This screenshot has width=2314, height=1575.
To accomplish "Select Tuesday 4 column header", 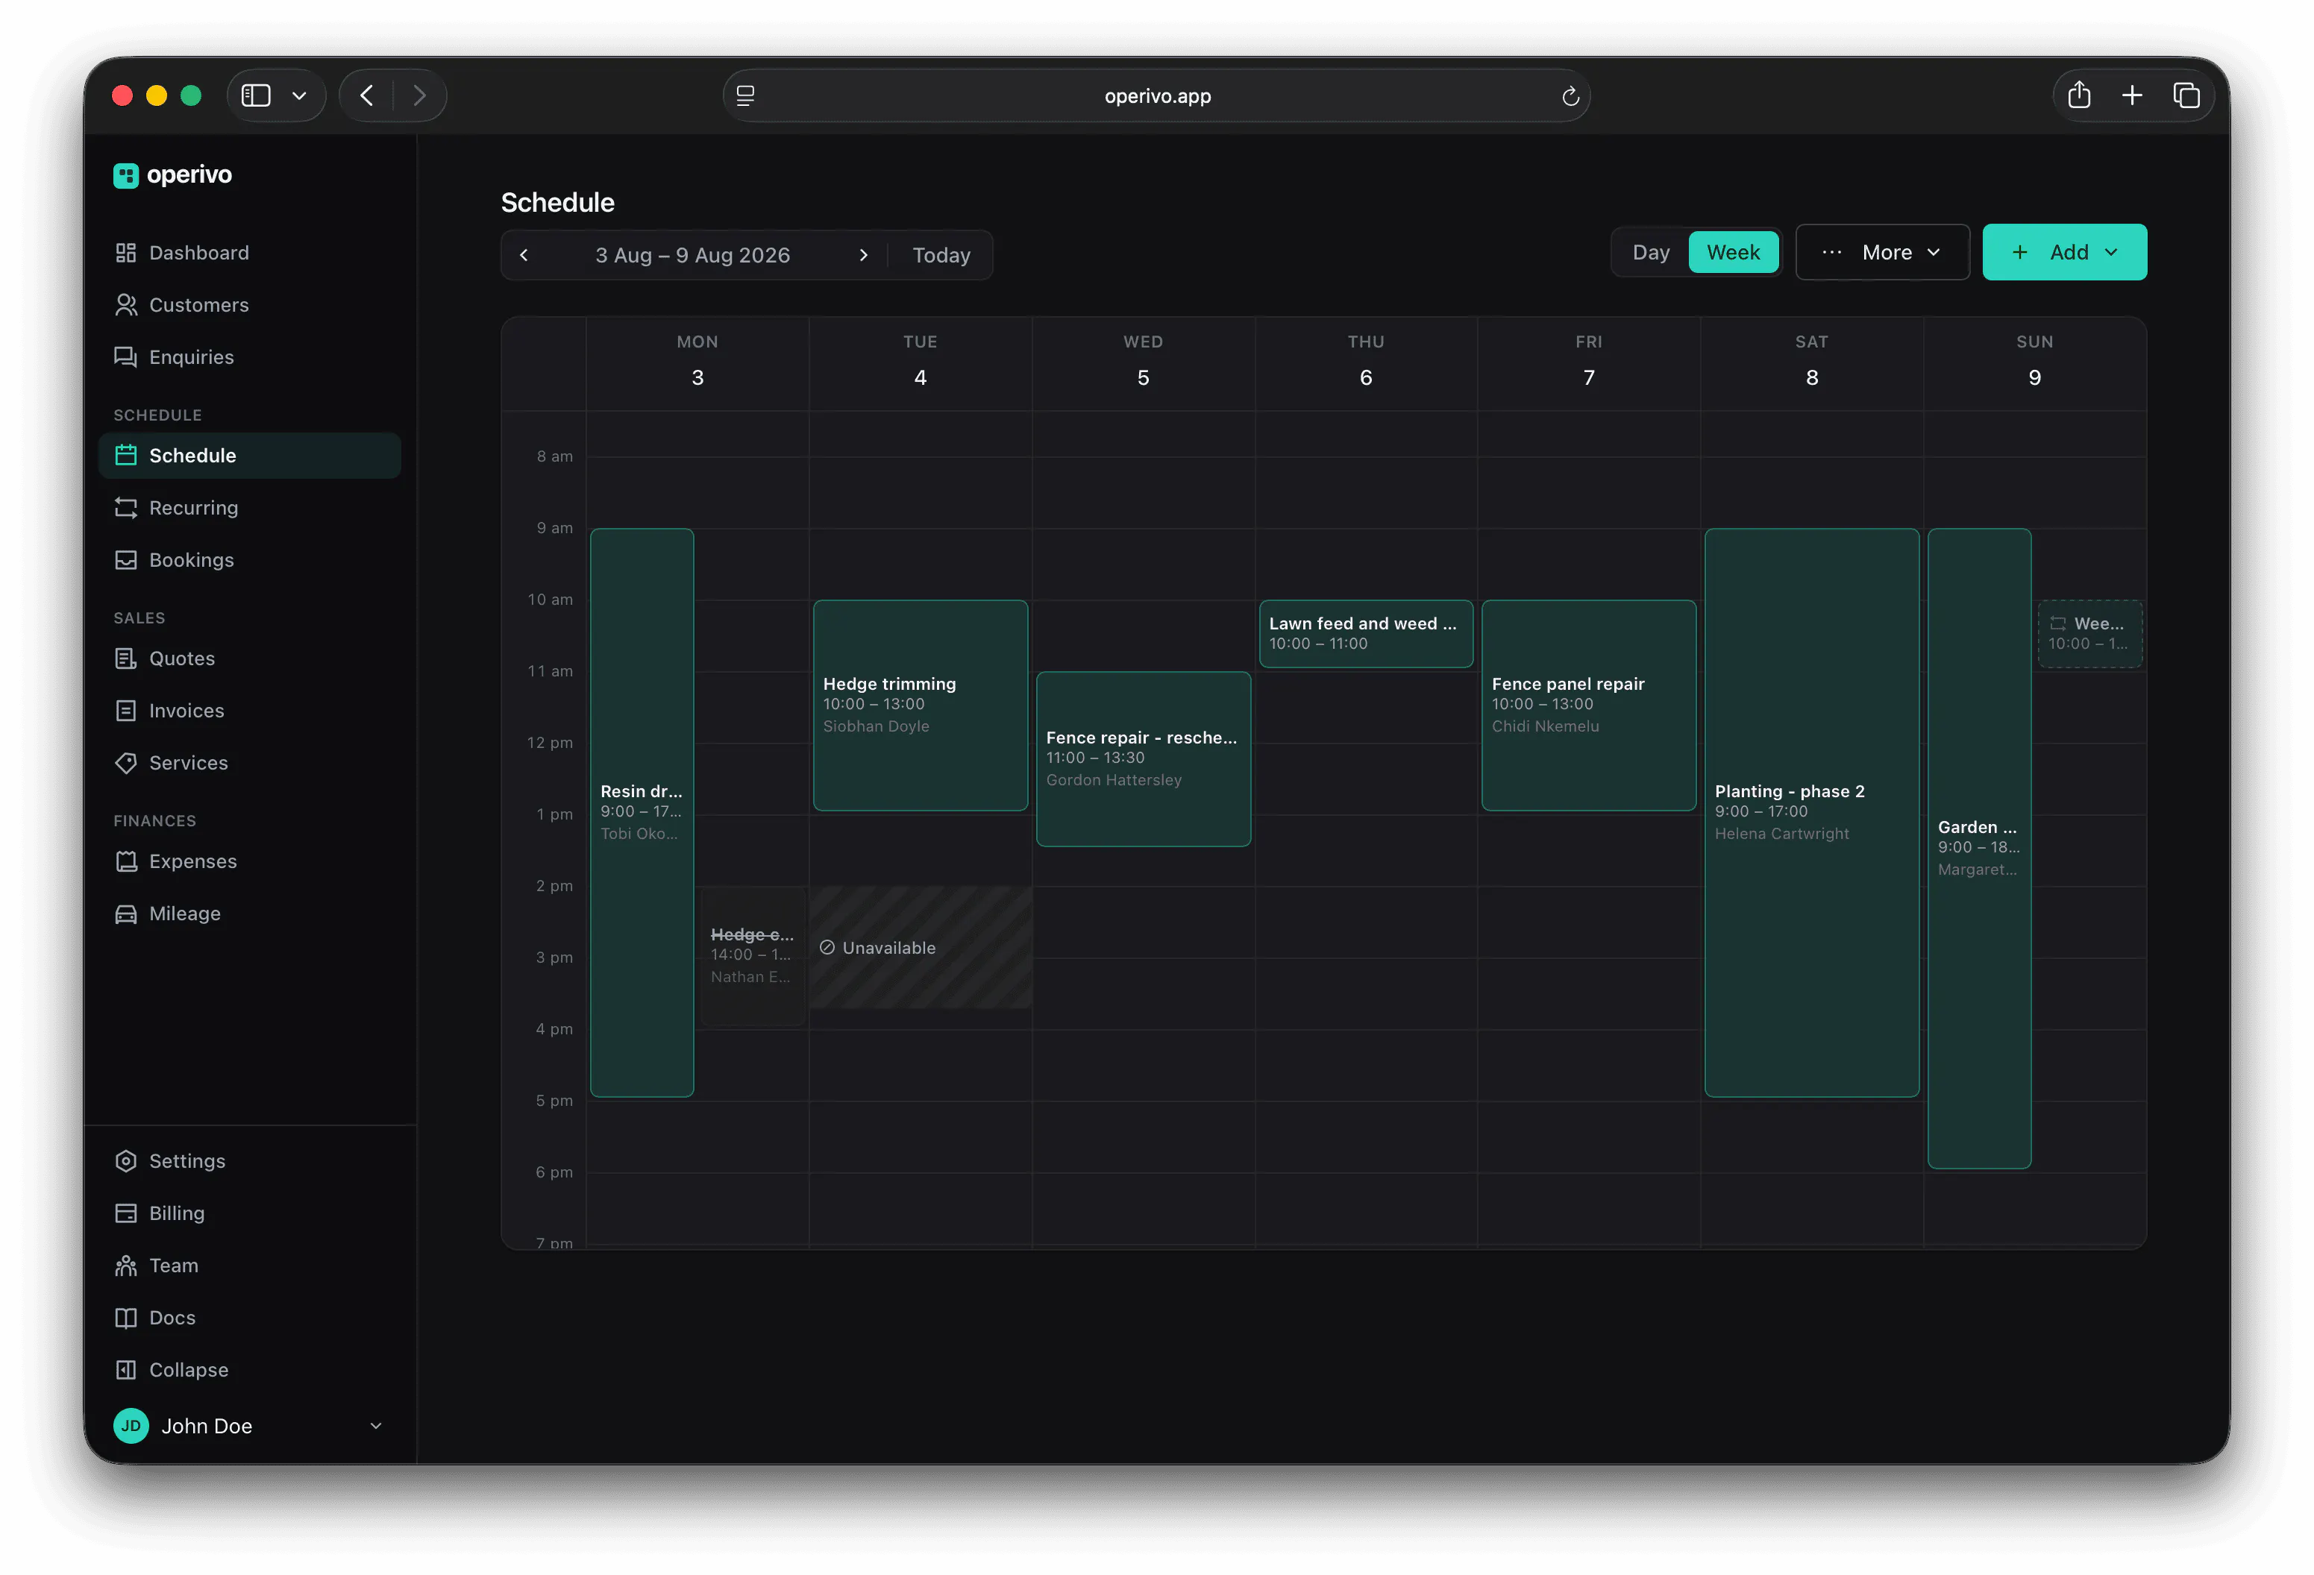I will (920, 362).
